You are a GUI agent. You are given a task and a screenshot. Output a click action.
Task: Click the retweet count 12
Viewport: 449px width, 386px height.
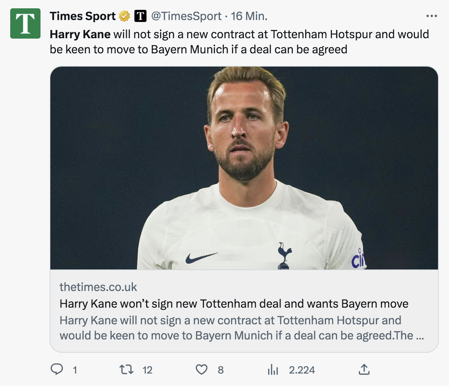(x=147, y=370)
